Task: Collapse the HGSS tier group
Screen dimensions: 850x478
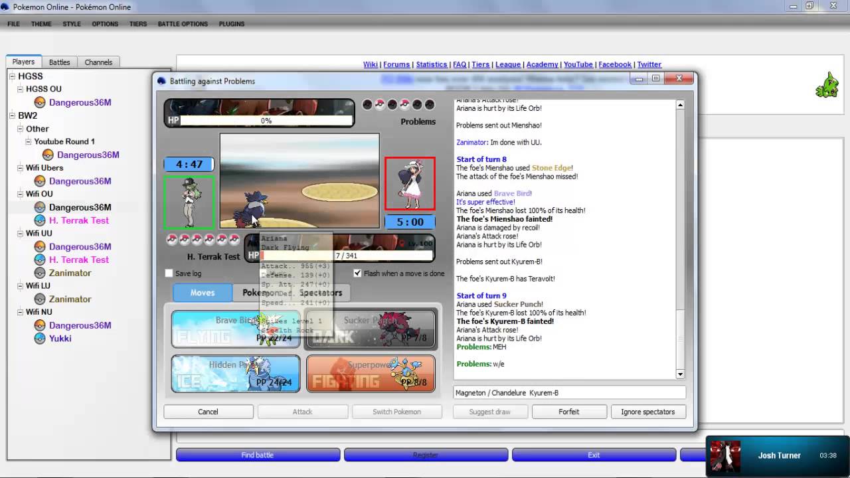Action: pos(13,76)
